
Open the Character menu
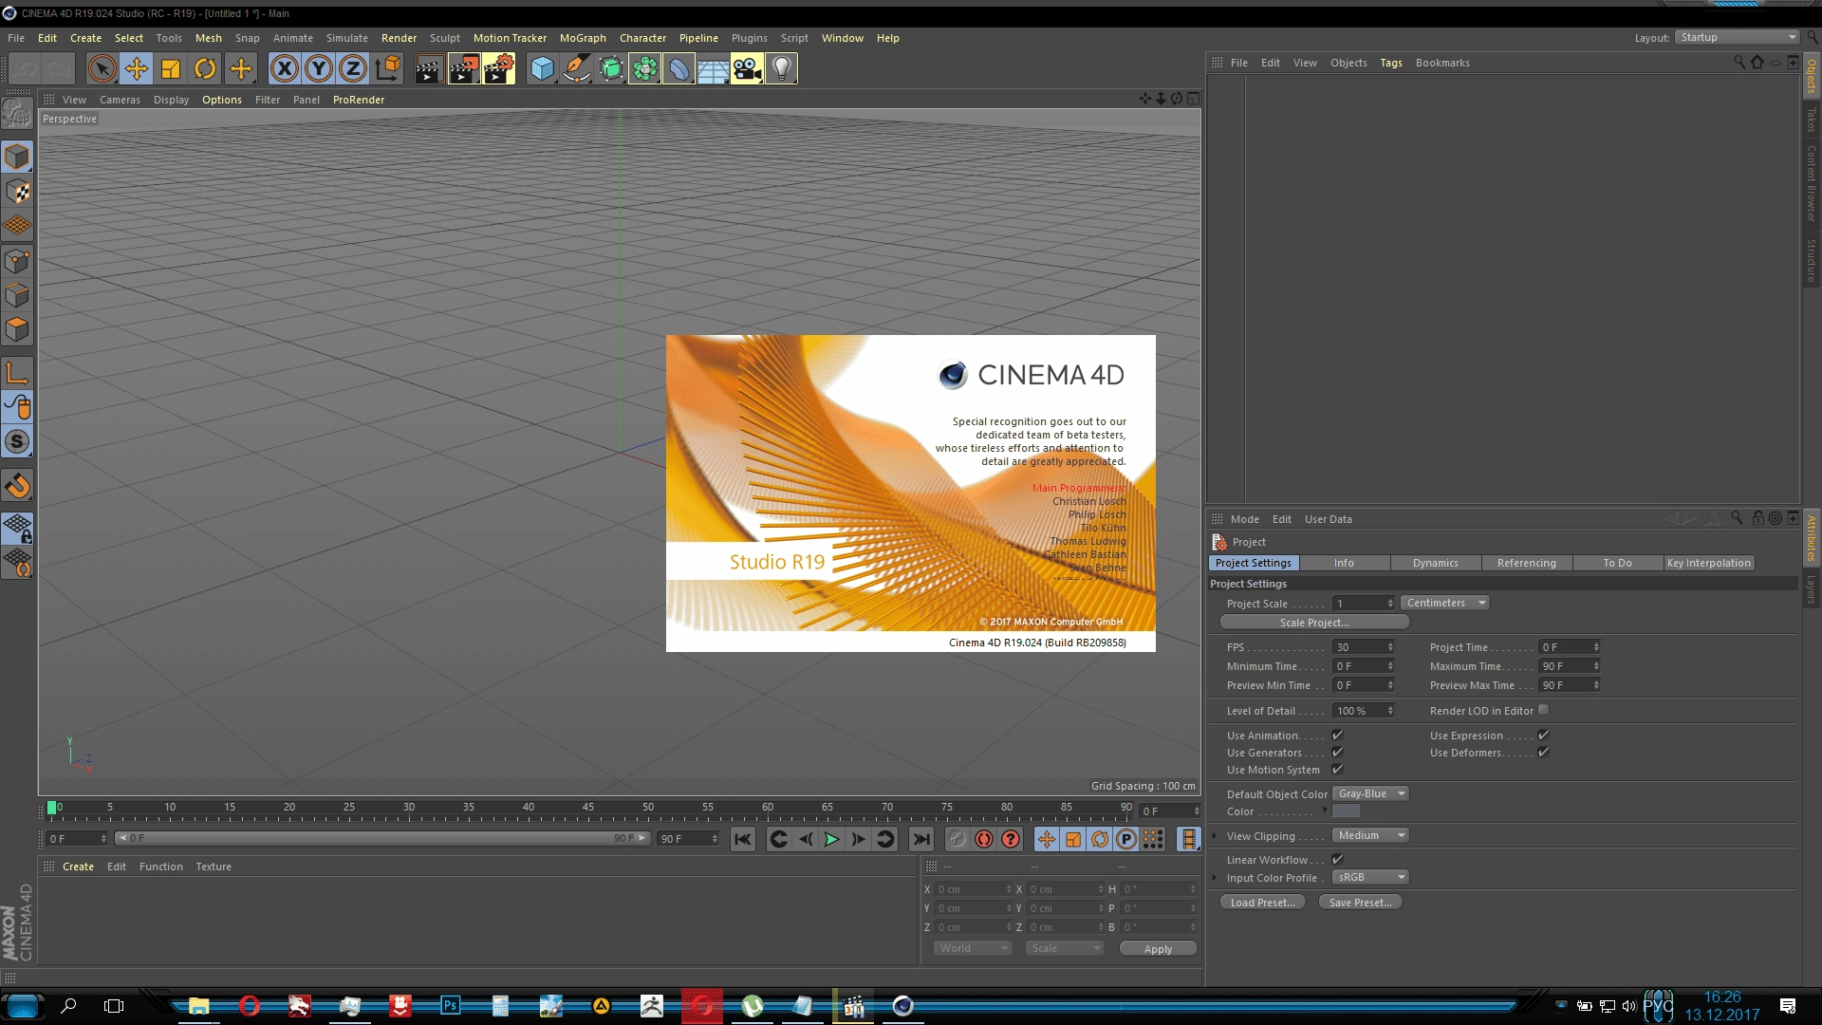pos(642,38)
